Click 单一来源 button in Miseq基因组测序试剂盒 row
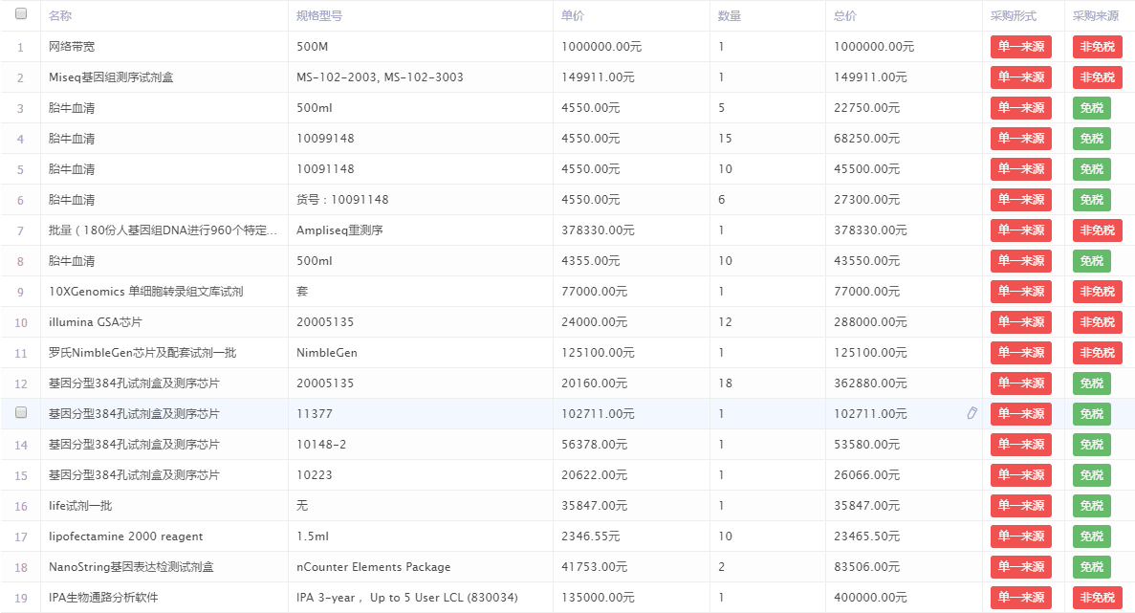 click(x=1020, y=77)
